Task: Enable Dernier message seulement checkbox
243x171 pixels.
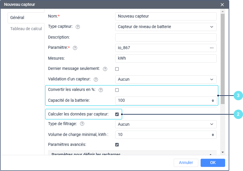Action: pyautogui.click(x=117, y=69)
